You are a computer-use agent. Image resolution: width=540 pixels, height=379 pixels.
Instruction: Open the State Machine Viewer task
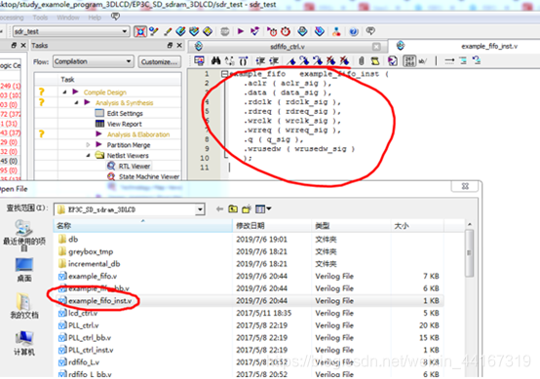149,176
